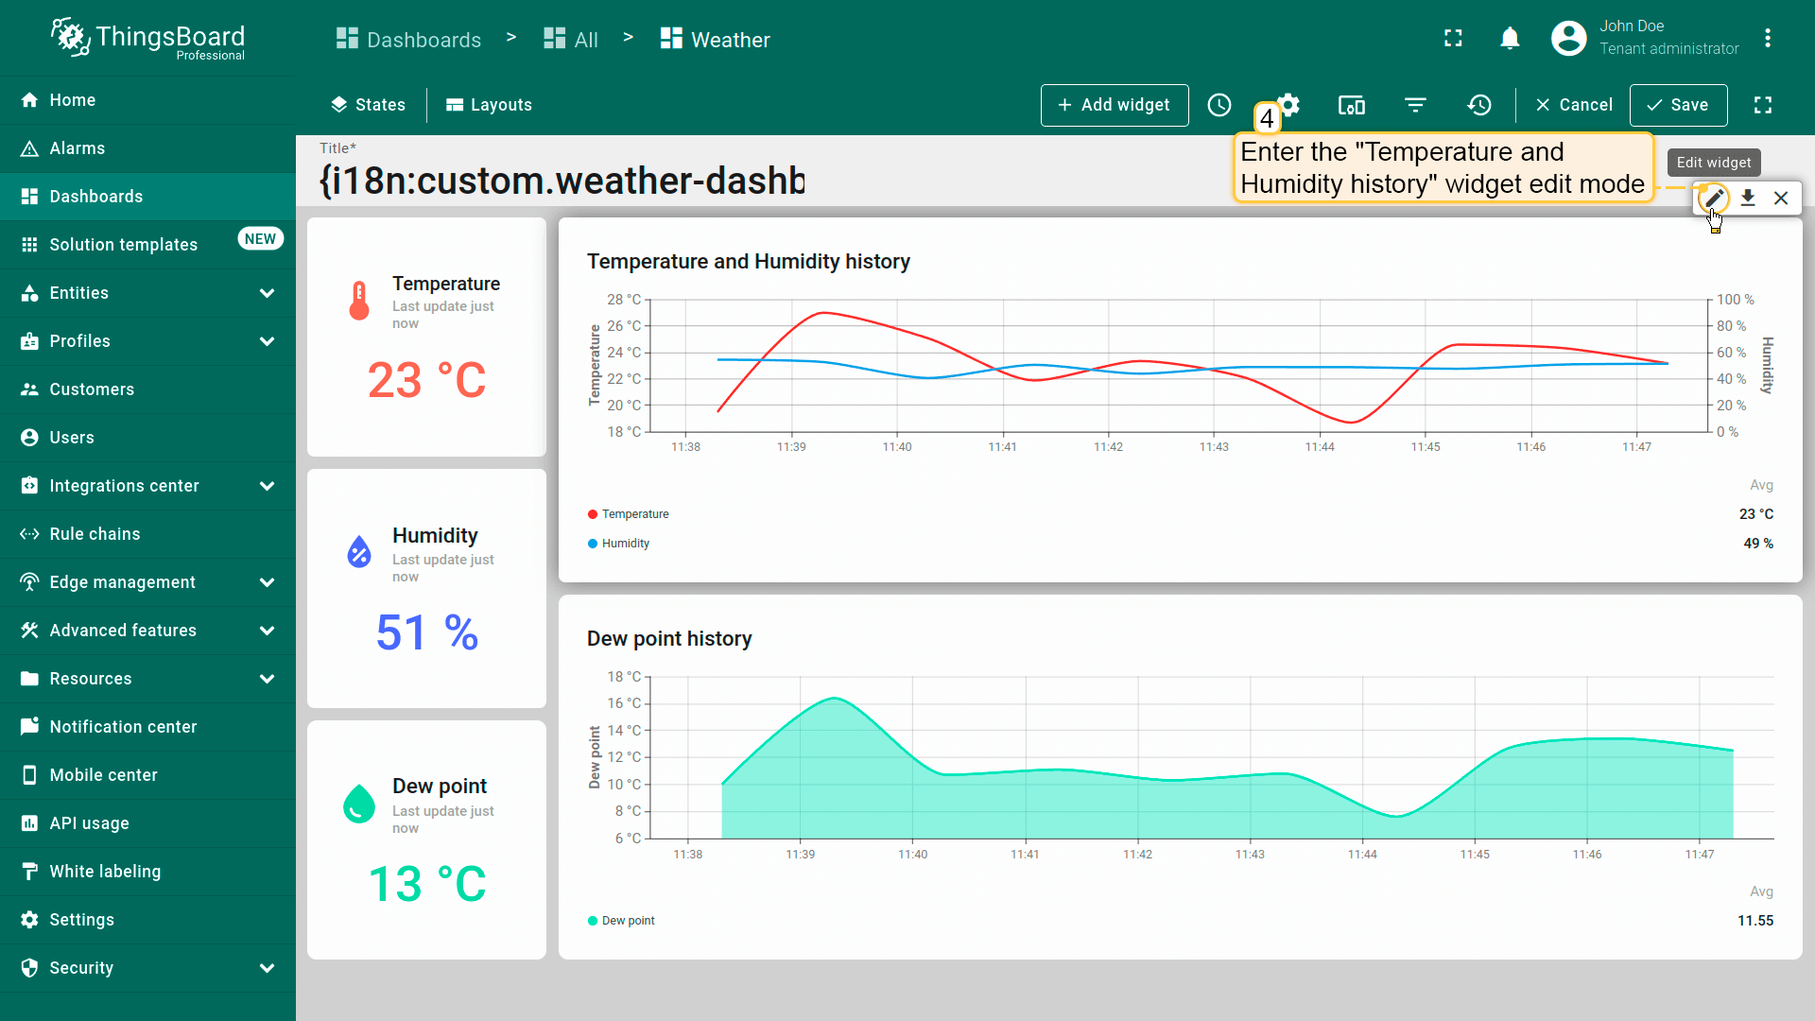The width and height of the screenshot is (1815, 1021).
Task: Click the Add widget button
Action: pos(1114,105)
